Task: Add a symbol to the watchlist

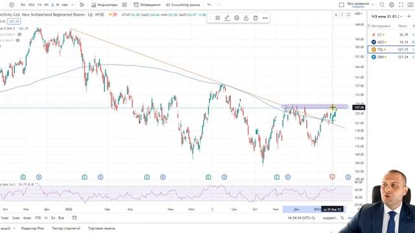Action: tap(409, 16)
